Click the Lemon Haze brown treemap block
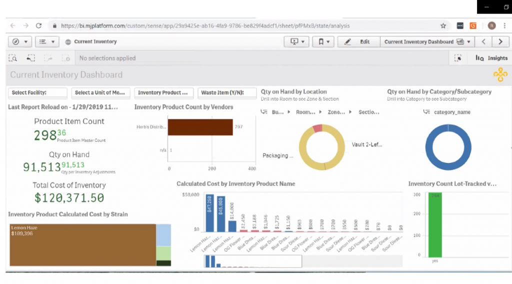 (82, 245)
